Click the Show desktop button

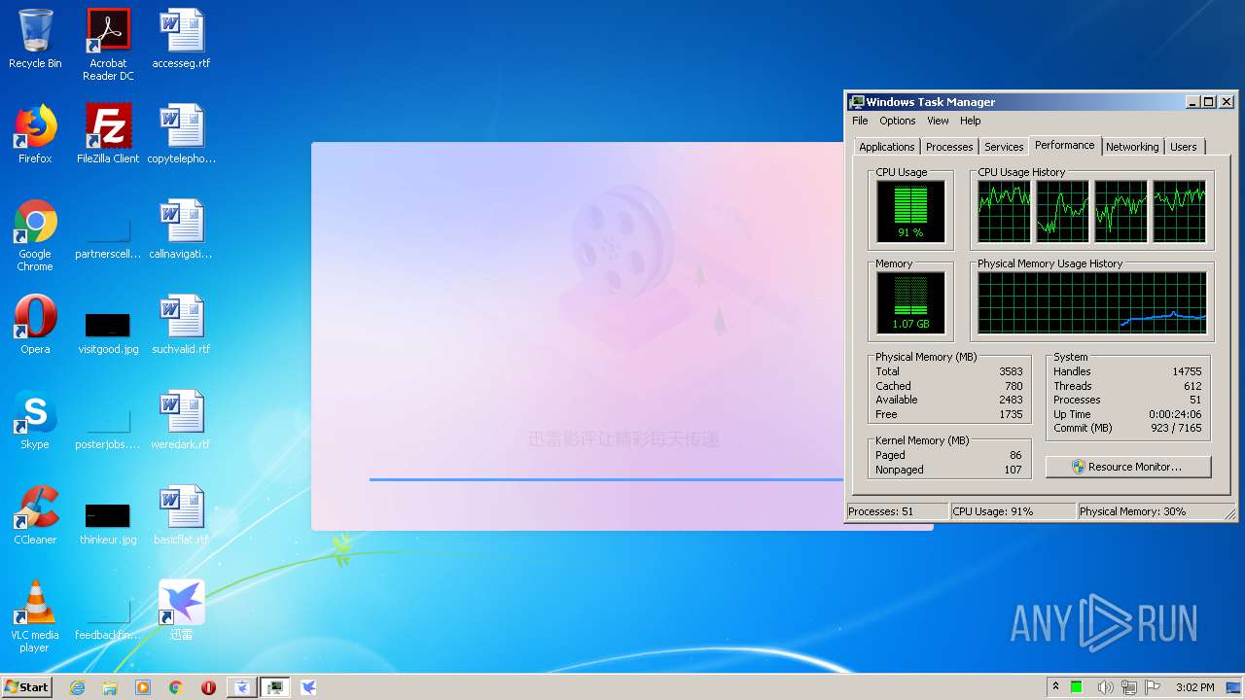1235,687
